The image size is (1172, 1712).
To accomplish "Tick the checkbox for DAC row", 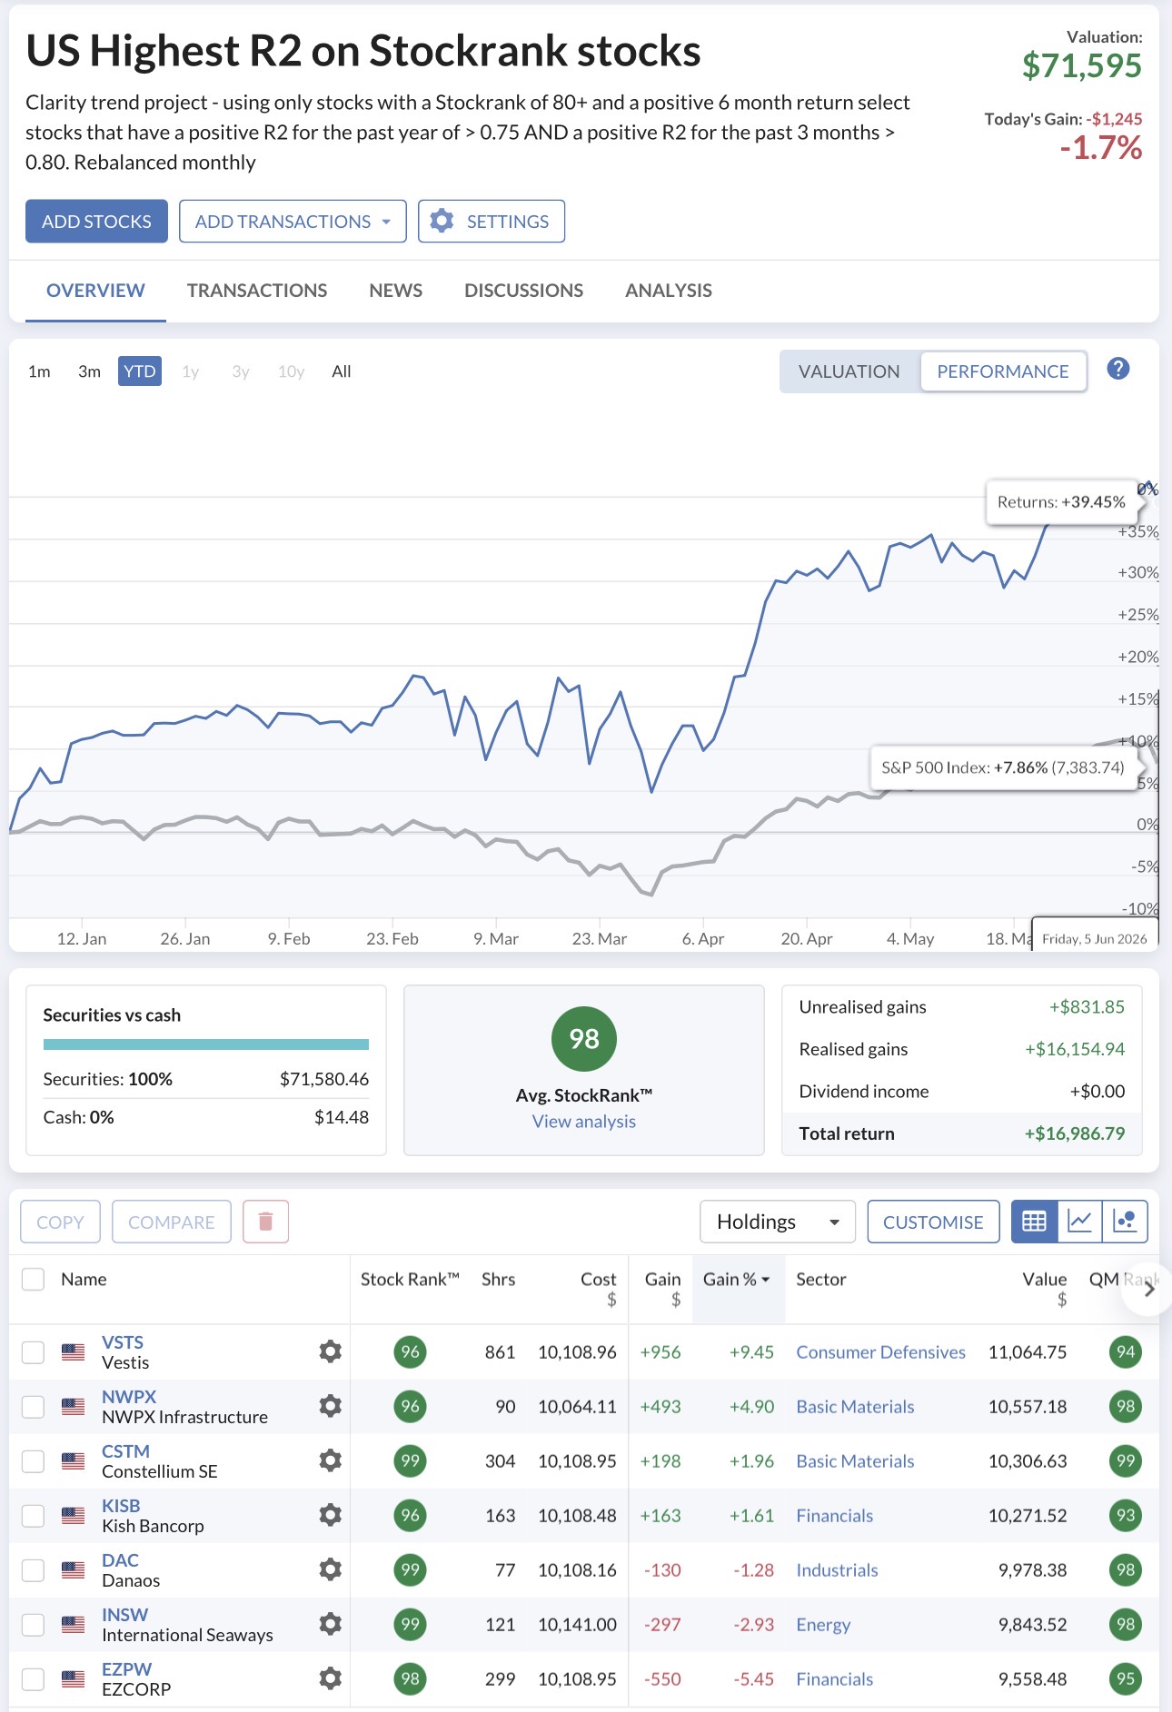I will [x=33, y=1570].
